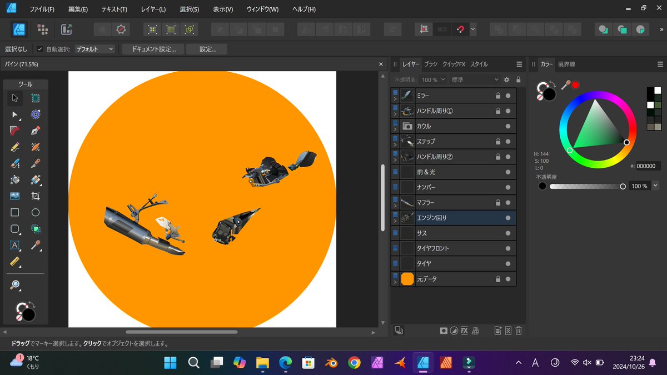Open the デフォルト auto-select dropdown

coord(94,49)
